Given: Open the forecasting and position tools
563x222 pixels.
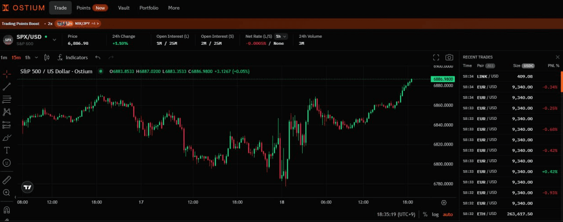Looking at the screenshot, I should pyautogui.click(x=7, y=125).
